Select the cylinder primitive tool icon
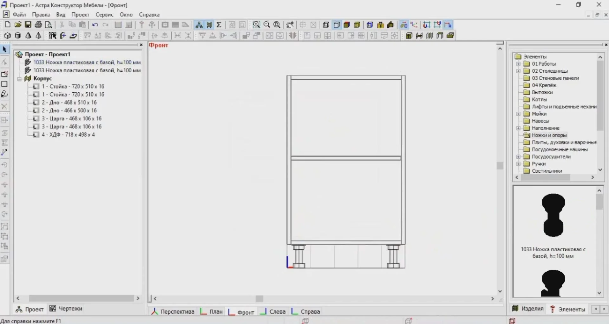Screen dimensions: 609x324 18,36
